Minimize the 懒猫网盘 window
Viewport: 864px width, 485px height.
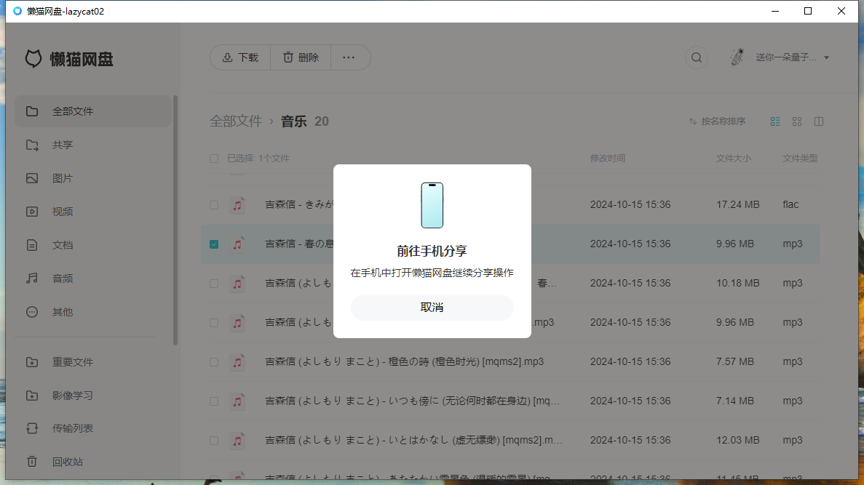pyautogui.click(x=774, y=11)
